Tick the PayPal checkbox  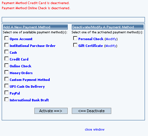(6, 92)
